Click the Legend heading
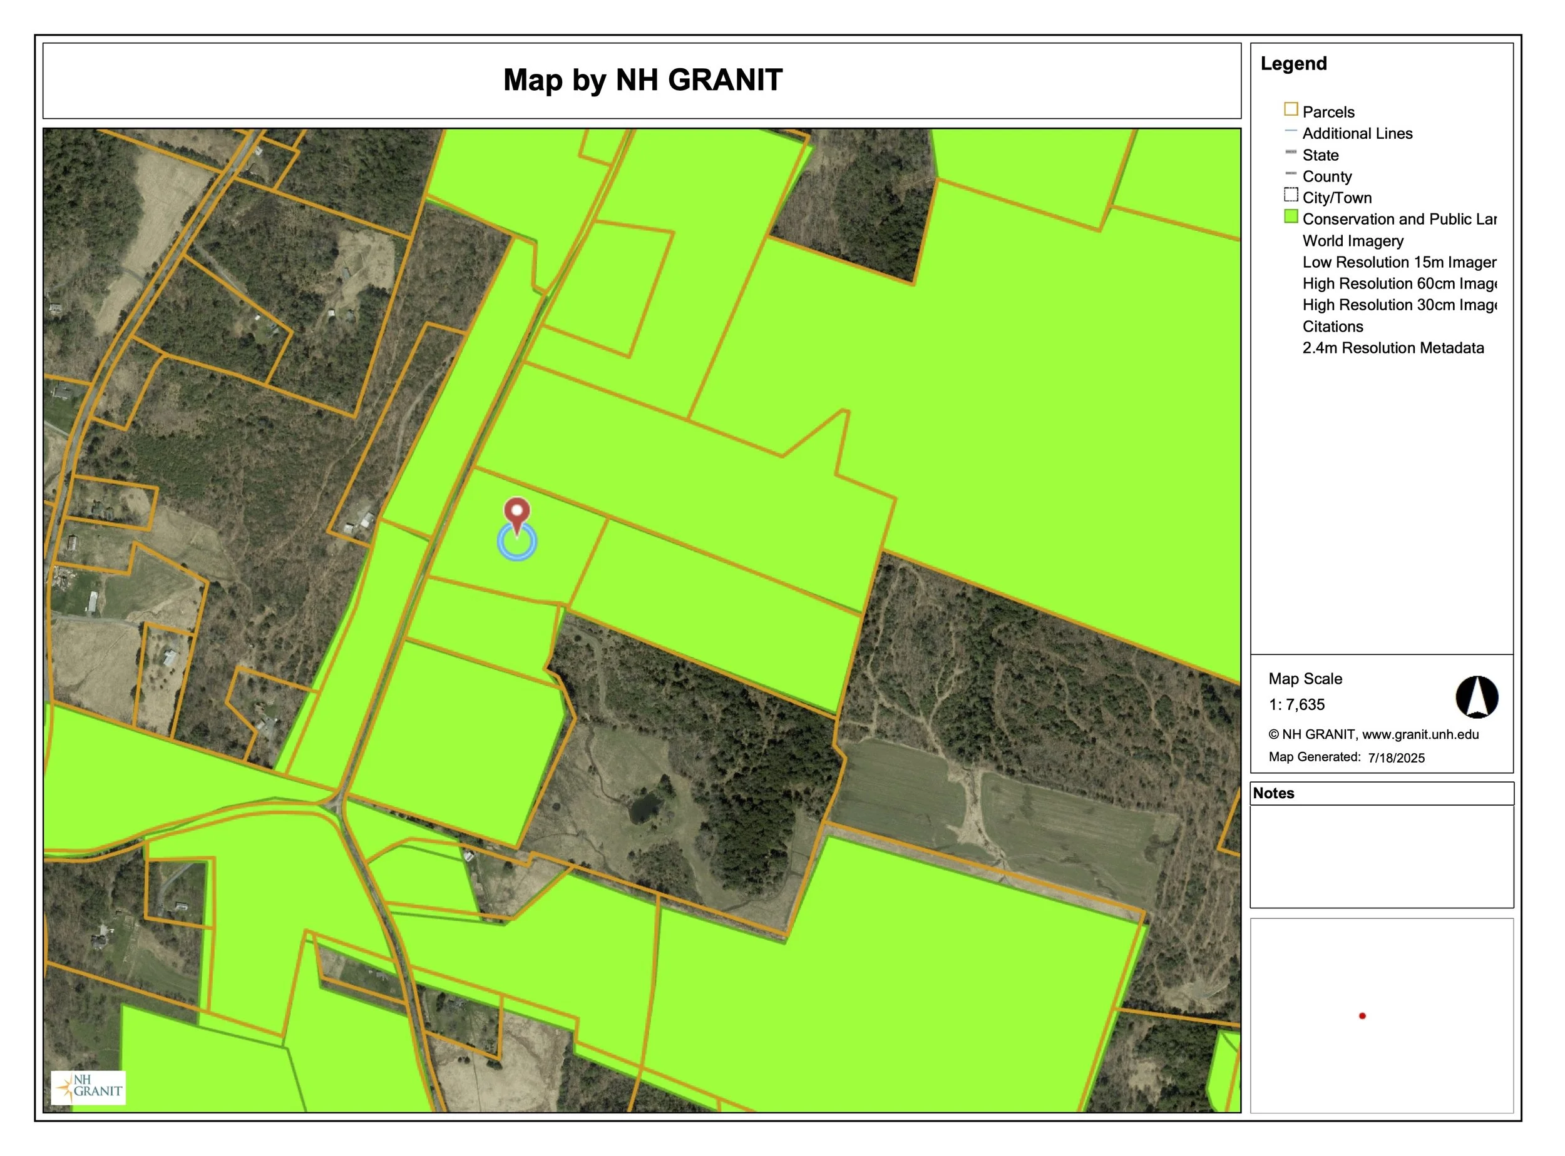Screen dimensions: 1565x1156 pyautogui.click(x=1293, y=64)
